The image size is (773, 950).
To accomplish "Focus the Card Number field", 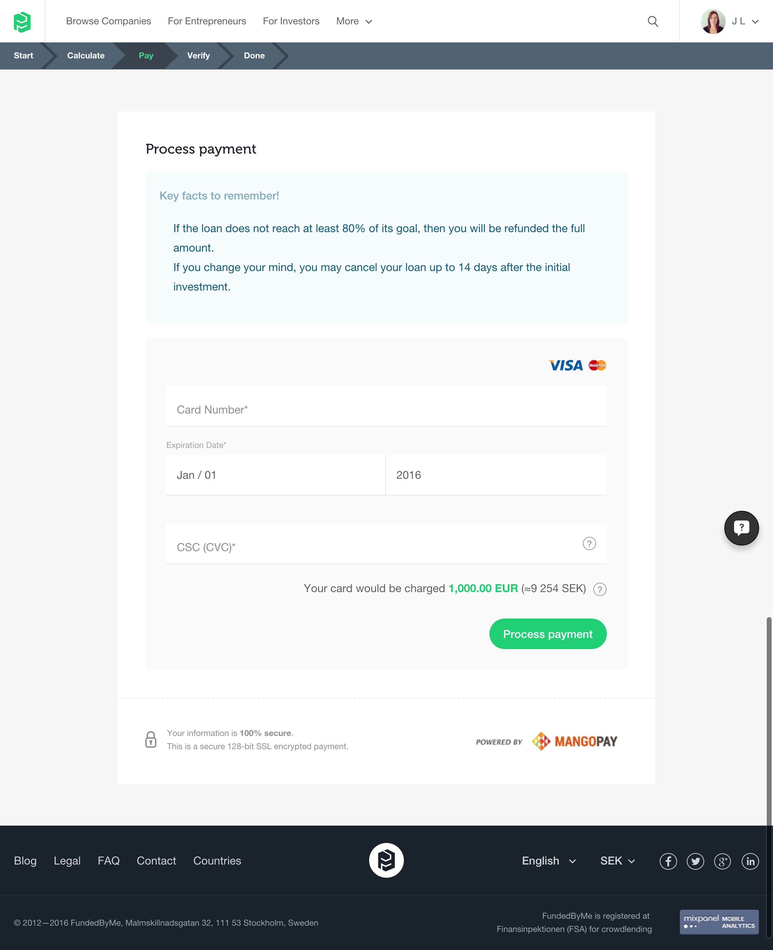I will coord(386,410).
